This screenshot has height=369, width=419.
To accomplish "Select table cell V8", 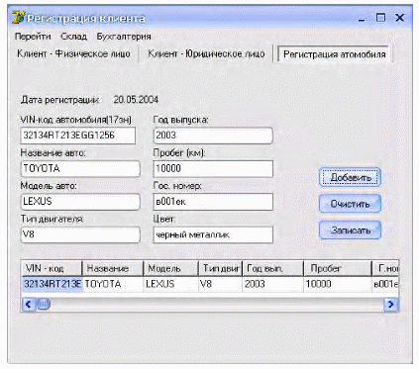I will (x=221, y=284).
